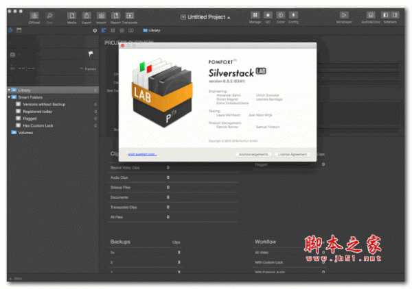
Task: Click the Config lightning icon
Action: (x=293, y=15)
